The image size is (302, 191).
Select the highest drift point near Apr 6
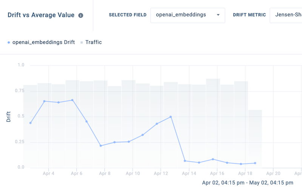point(72,100)
